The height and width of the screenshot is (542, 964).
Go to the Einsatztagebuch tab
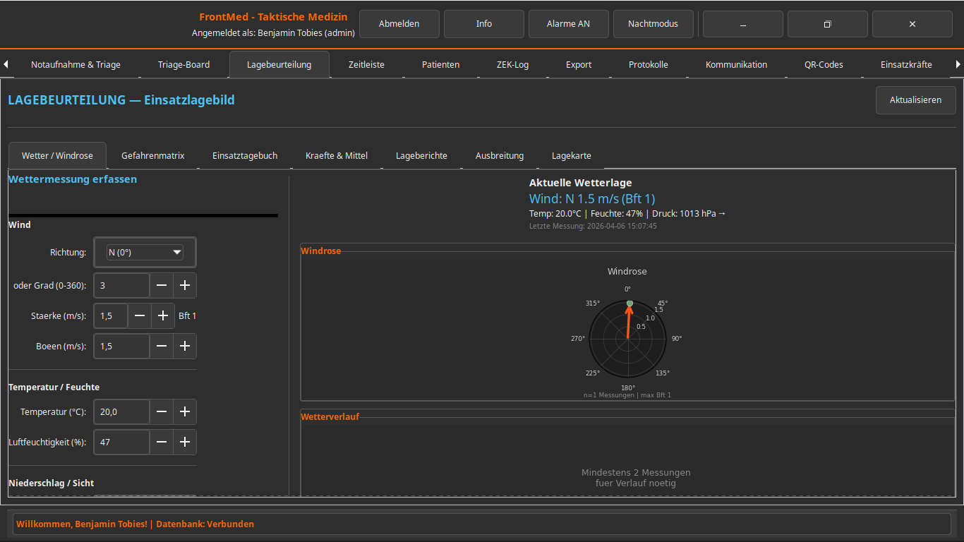(245, 156)
